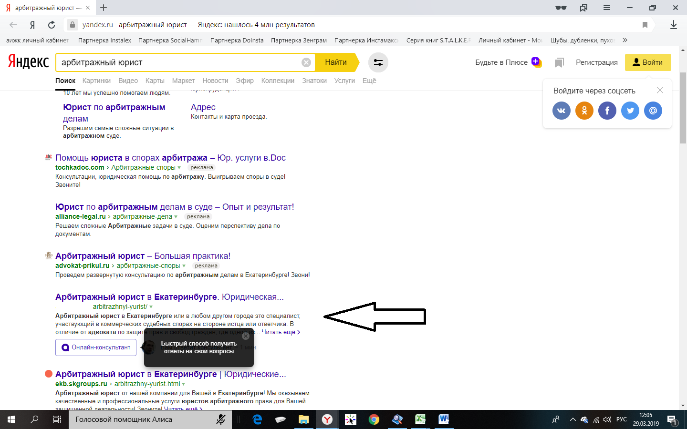The width and height of the screenshot is (687, 429).
Task: Switch to the Маркет search tab
Action: (x=183, y=81)
